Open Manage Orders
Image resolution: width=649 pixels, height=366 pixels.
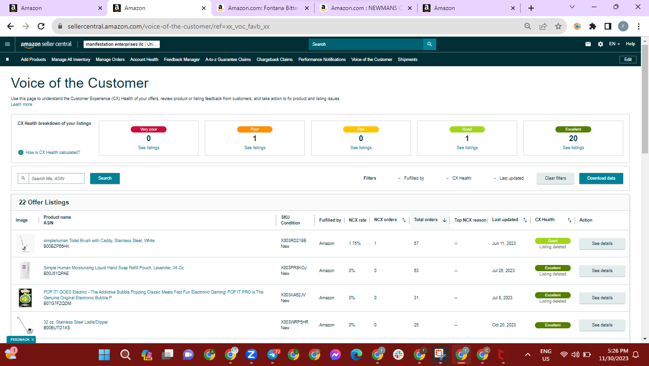tap(110, 60)
